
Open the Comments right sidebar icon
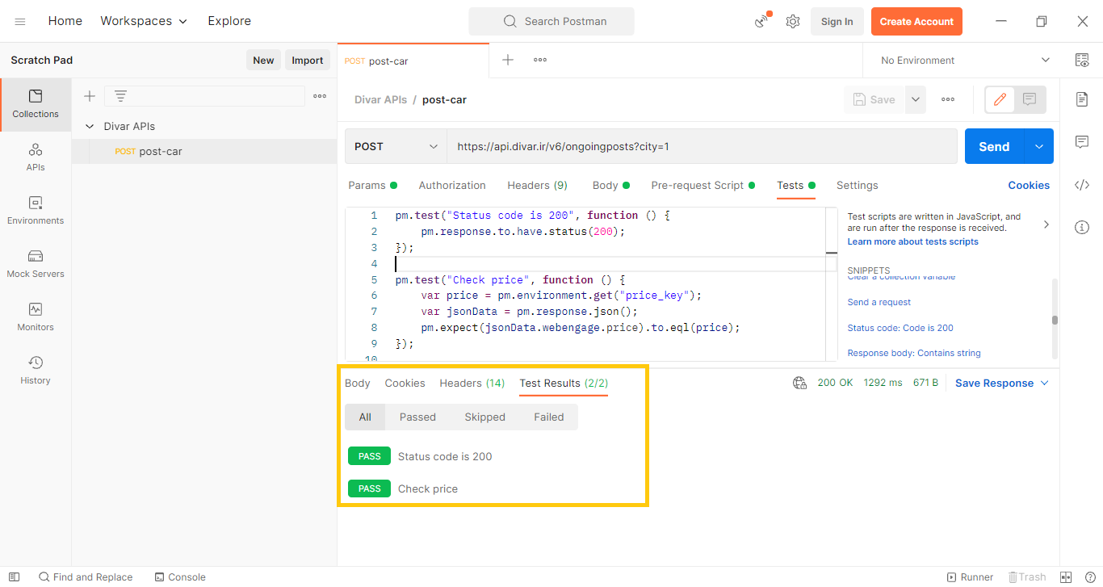click(1082, 142)
